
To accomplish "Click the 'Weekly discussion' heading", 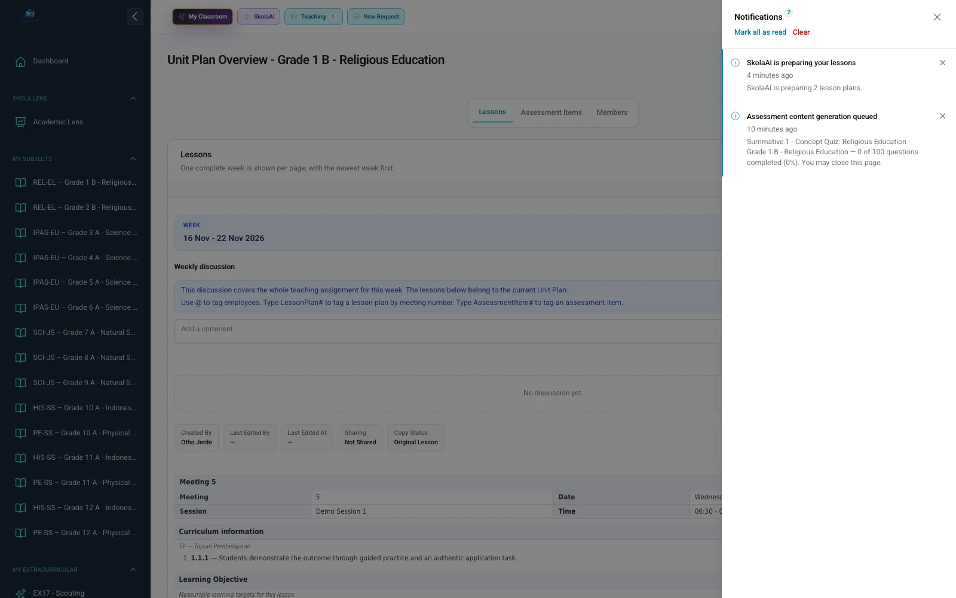I will coord(204,267).
